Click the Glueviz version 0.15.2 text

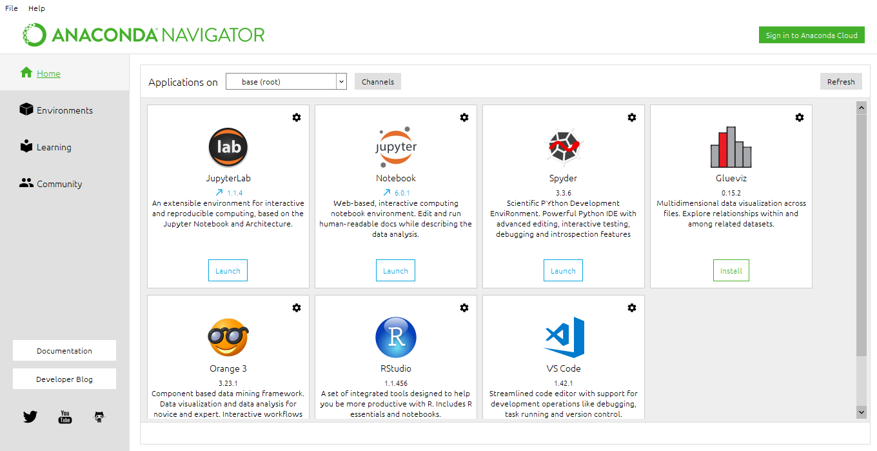click(x=731, y=193)
